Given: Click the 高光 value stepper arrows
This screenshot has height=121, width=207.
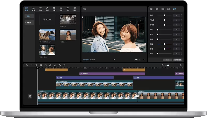Looking at the screenshot, I should pyautogui.click(x=182, y=35).
